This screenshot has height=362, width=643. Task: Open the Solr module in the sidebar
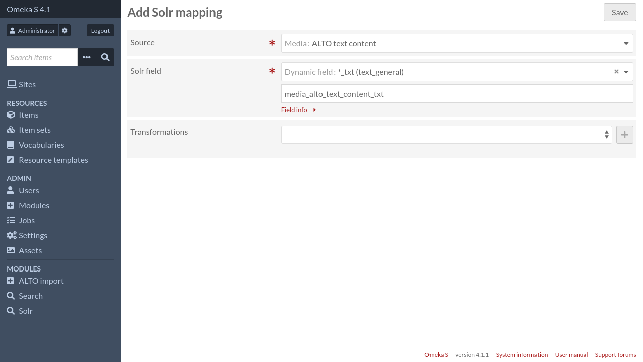point(25,311)
